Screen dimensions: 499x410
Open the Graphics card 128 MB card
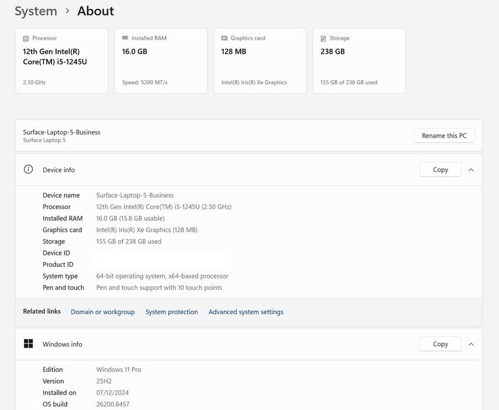(260, 61)
